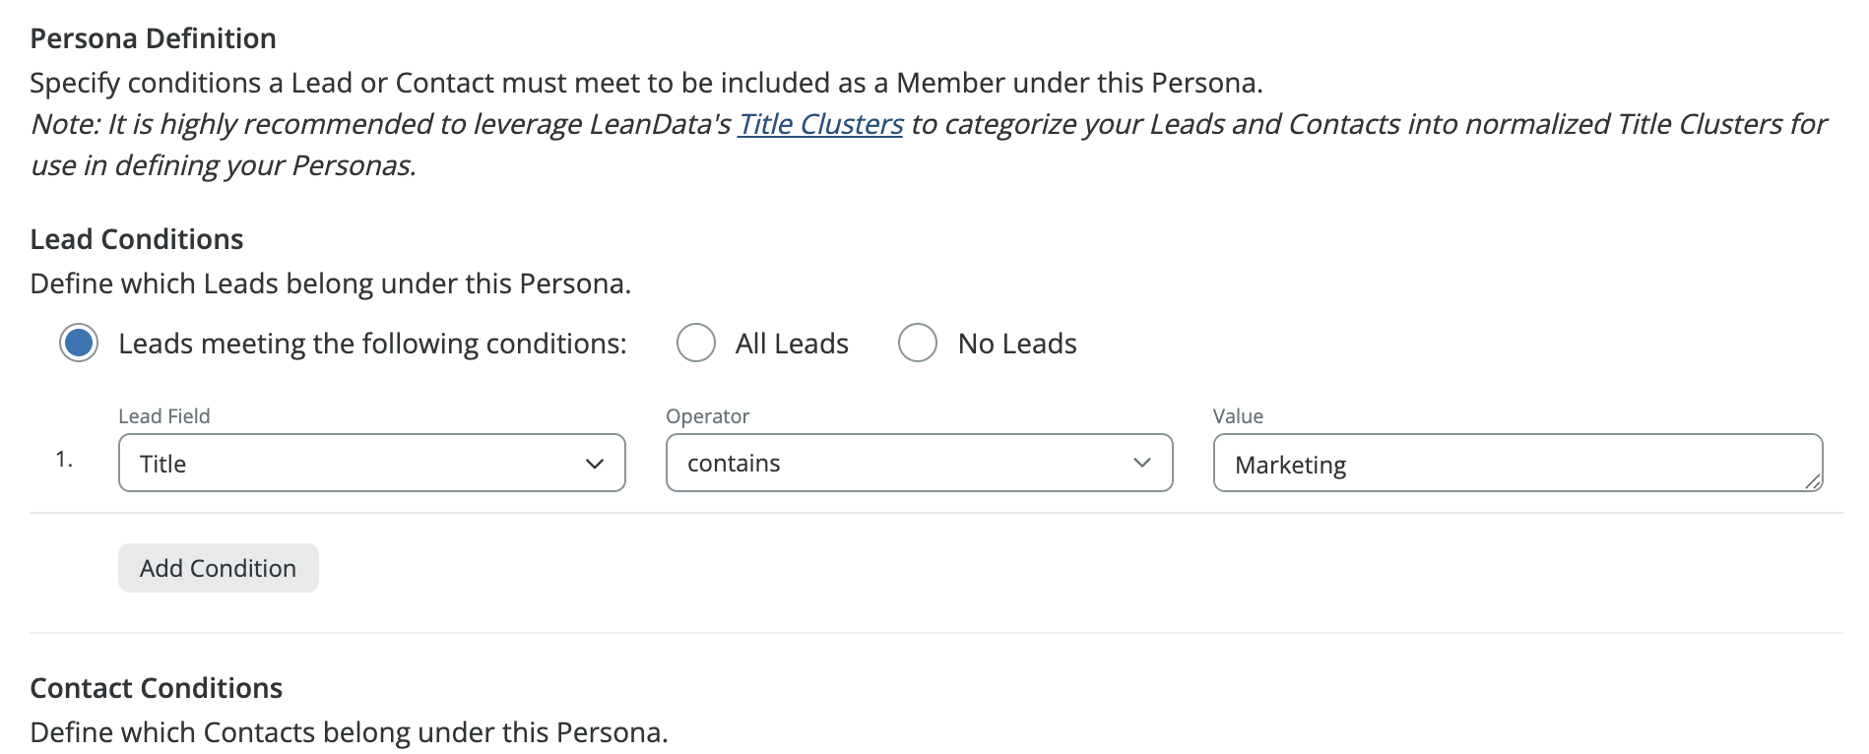Screen dimensions: 1869x754
Task: Choose the All Leads radio circle
Action: click(696, 344)
